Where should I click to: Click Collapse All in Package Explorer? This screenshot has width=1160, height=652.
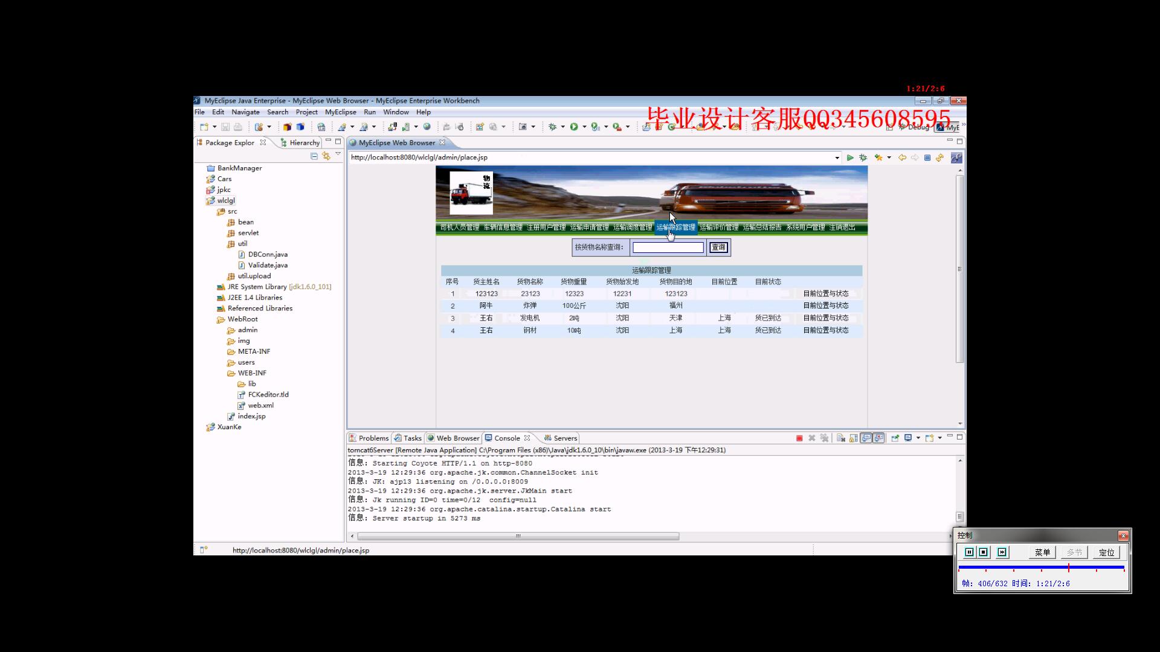pos(314,156)
